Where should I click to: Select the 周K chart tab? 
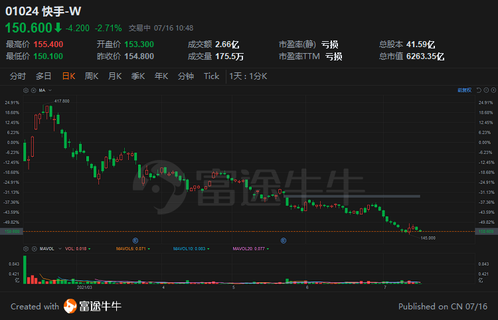pos(92,76)
